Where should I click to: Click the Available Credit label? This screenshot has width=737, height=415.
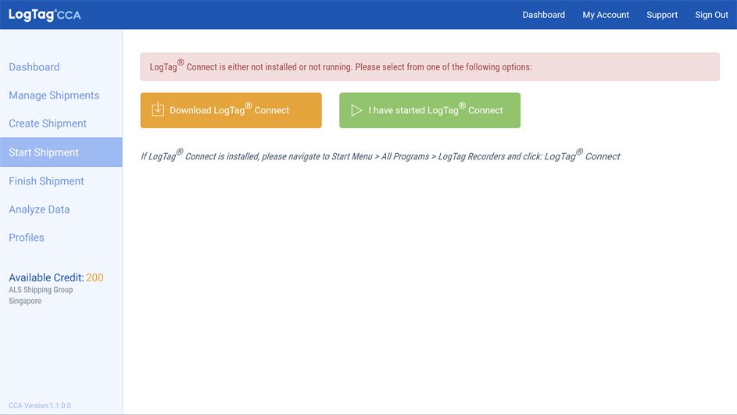tap(46, 277)
